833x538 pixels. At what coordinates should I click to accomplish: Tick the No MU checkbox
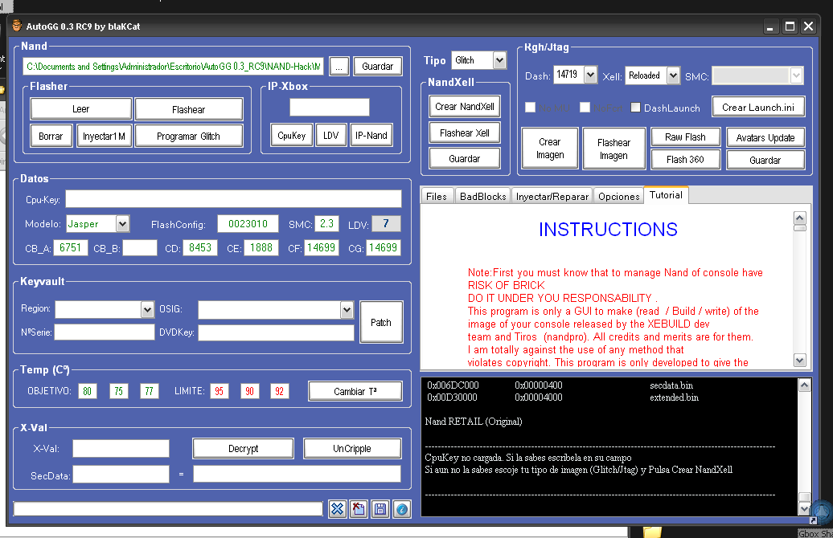(x=530, y=107)
